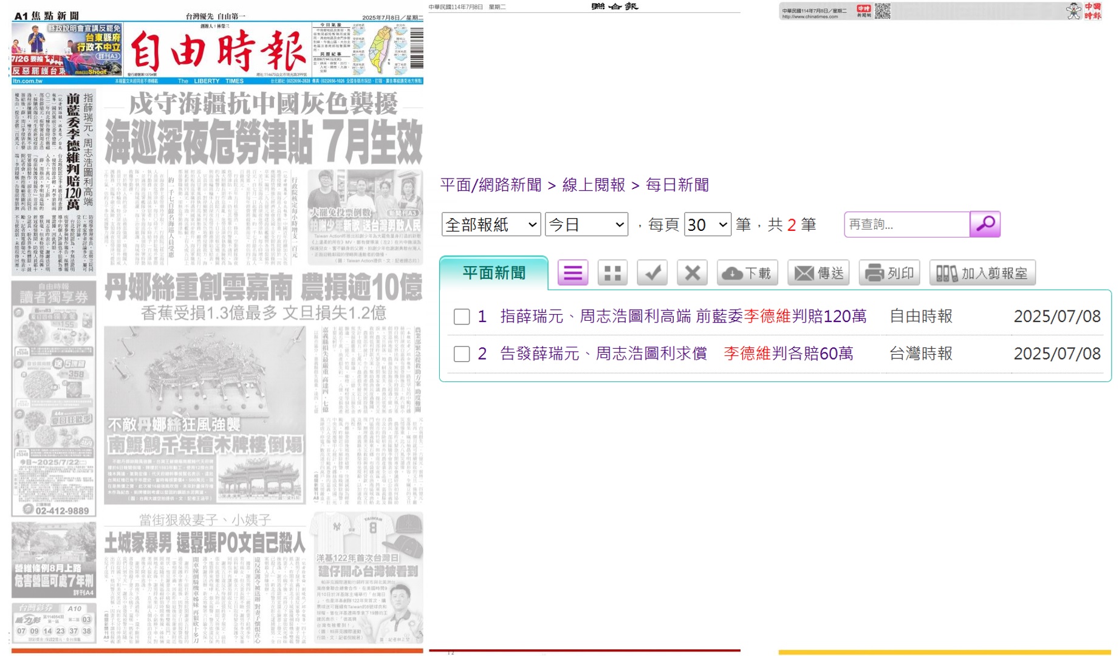
Task: Click the select-all checkmark icon
Action: [x=652, y=273]
